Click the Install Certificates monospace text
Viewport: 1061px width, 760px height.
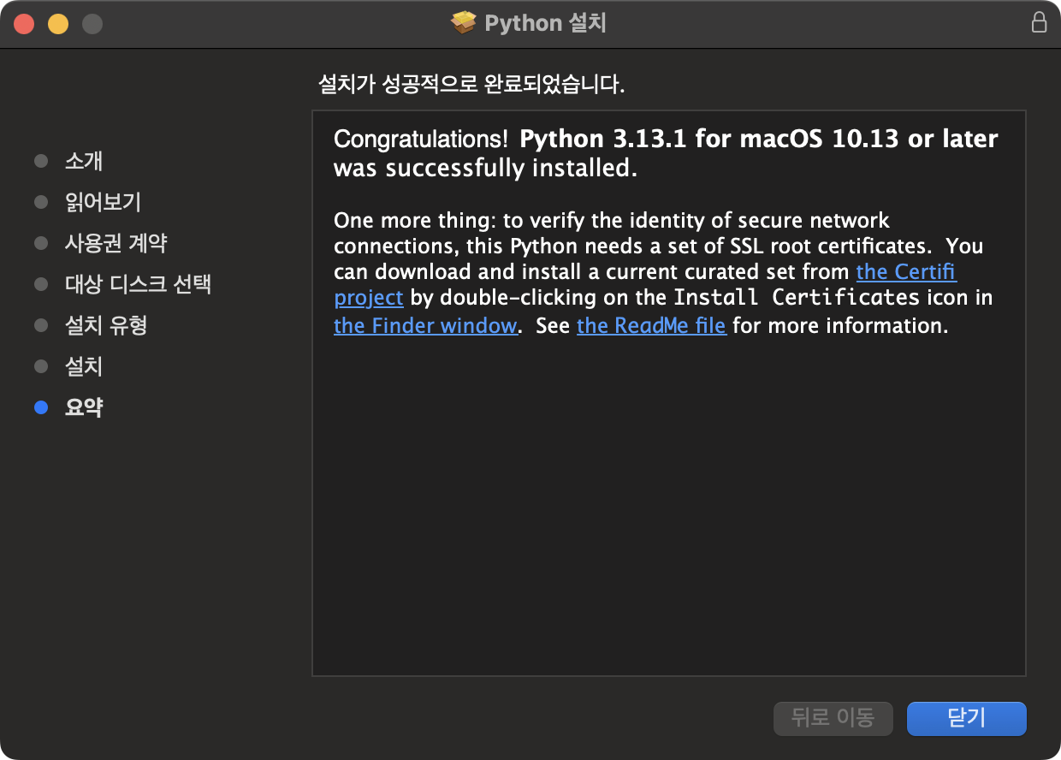pos(797,298)
